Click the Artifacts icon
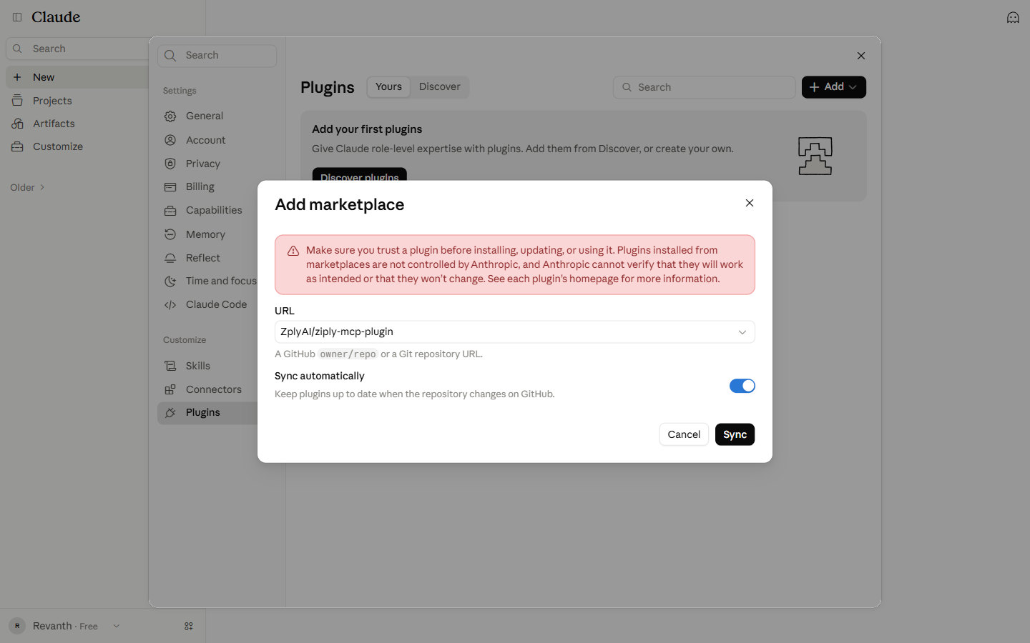1030x643 pixels. pyautogui.click(x=17, y=124)
